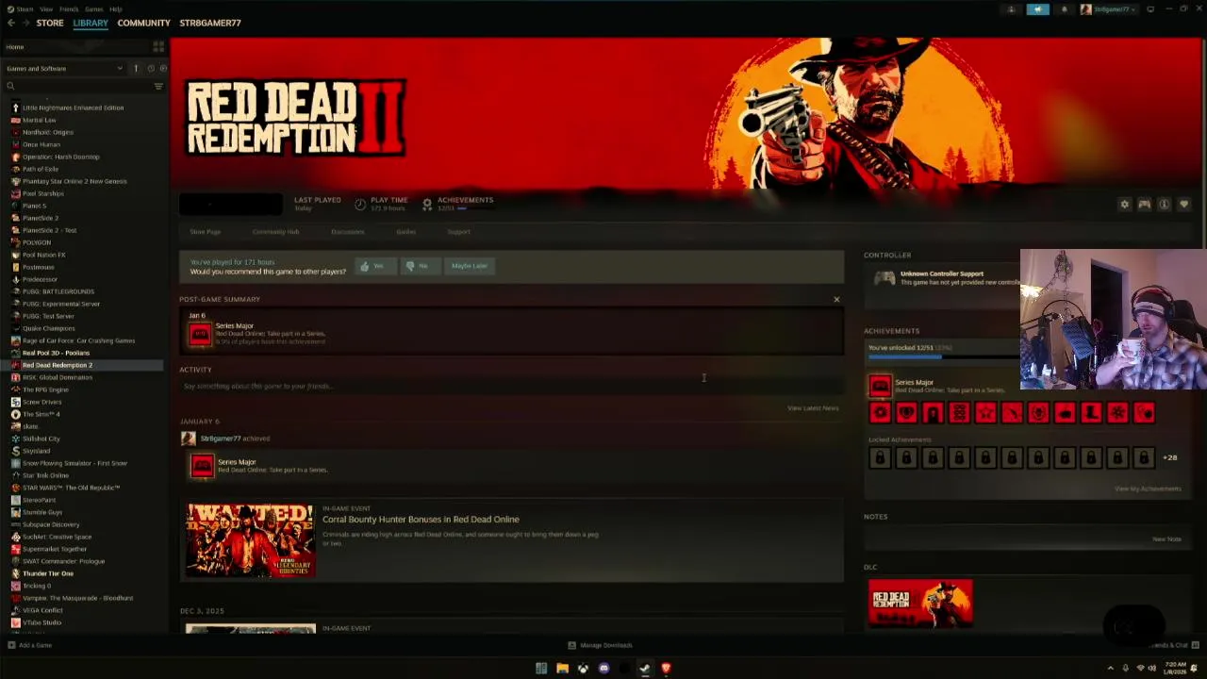
Task: Open Str8gamer77 profile link in activity feed
Action: (x=221, y=439)
